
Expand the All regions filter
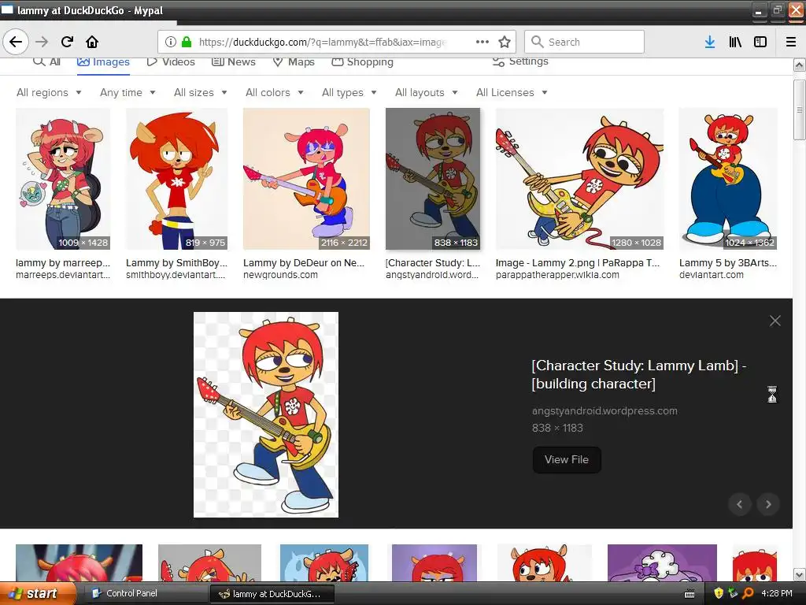49,93
